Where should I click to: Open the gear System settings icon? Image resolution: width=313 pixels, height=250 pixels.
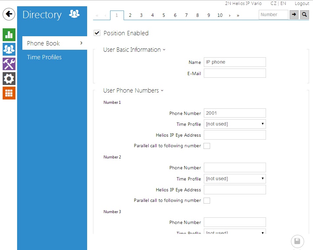(x=9, y=79)
